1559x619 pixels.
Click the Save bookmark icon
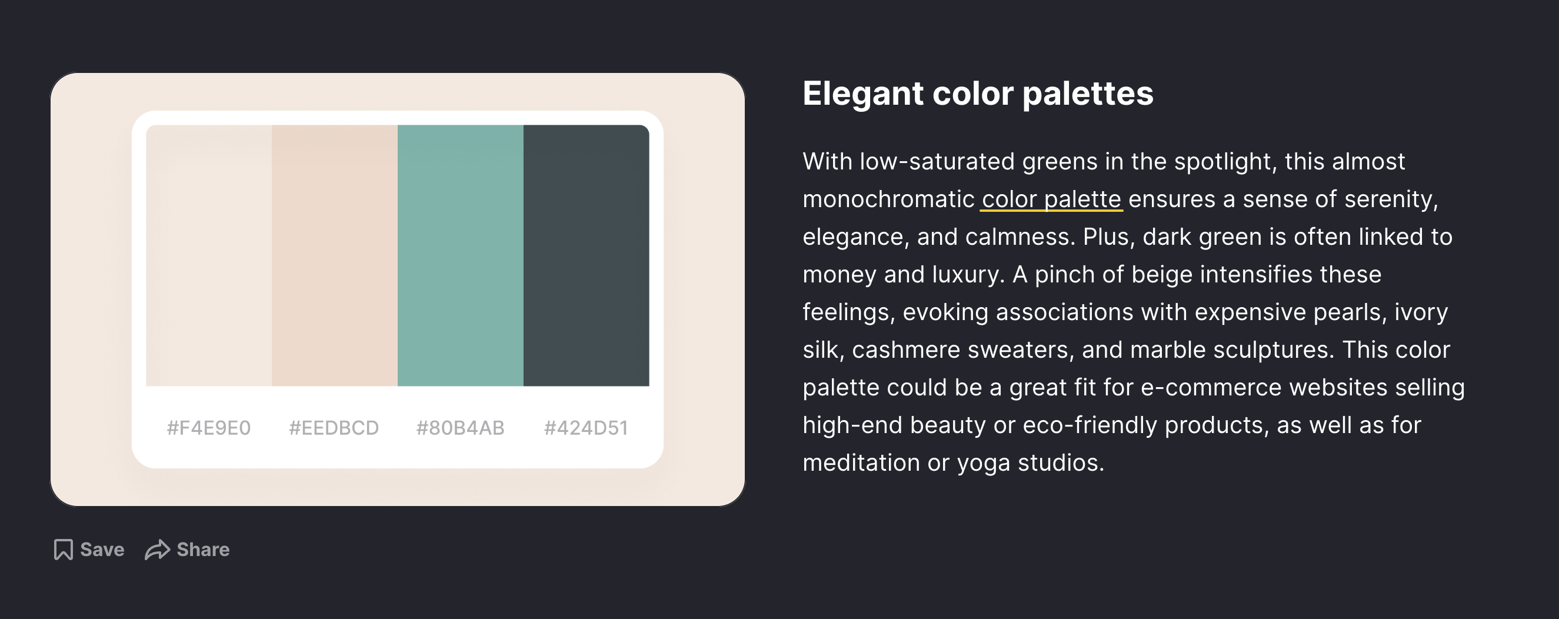click(x=63, y=550)
